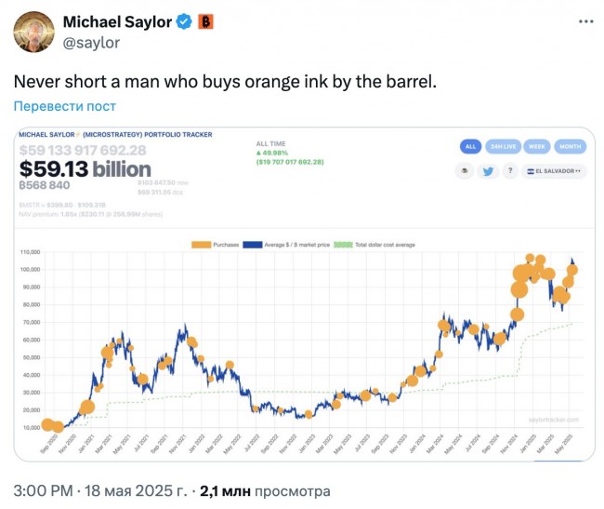Click the 3:00 PM post timestamp
The height and width of the screenshot is (509, 604).
click(43, 491)
